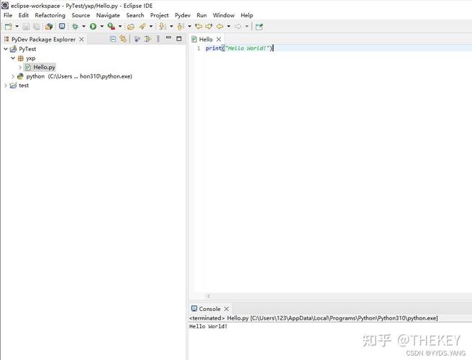Image resolution: width=472 pixels, height=360 pixels.
Task: Start debugging with the bug icon
Action: 75,27
